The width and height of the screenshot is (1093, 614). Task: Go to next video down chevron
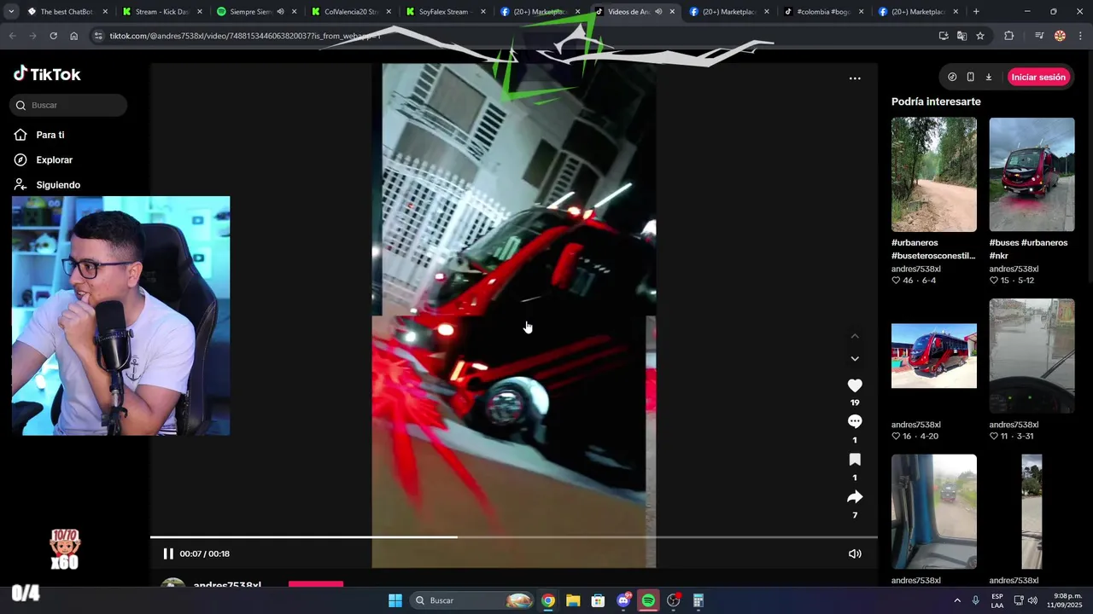coord(855,359)
